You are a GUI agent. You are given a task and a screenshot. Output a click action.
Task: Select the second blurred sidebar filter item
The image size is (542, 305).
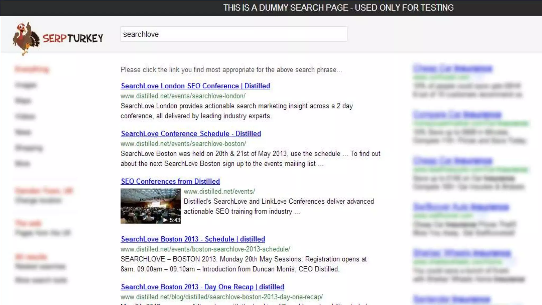26,85
